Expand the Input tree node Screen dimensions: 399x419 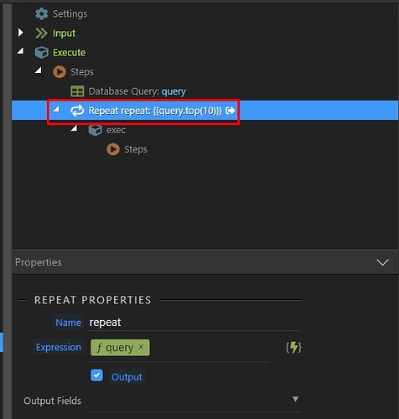pyautogui.click(x=21, y=33)
